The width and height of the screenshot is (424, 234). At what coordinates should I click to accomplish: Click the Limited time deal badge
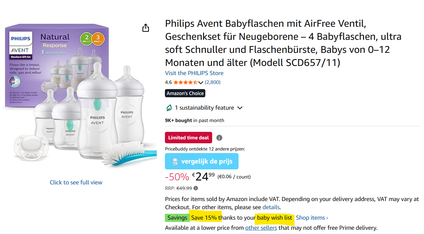click(188, 137)
